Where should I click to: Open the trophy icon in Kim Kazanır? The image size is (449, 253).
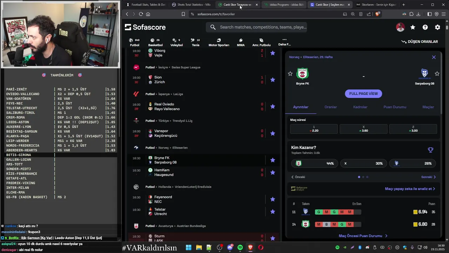[x=430, y=150]
